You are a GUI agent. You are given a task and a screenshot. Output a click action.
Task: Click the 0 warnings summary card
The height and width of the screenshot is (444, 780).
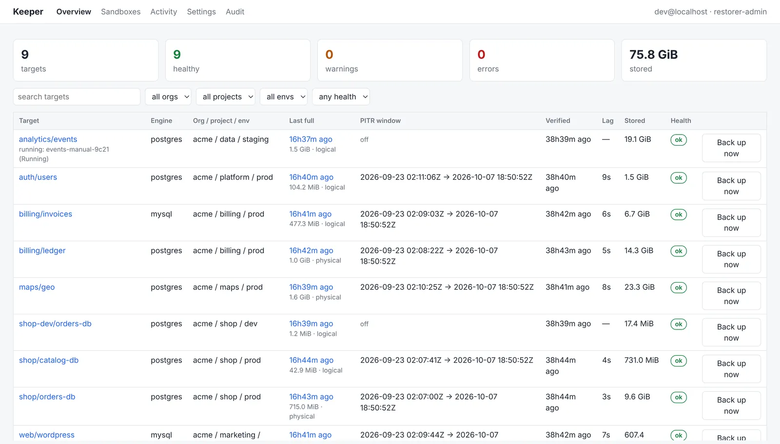tap(390, 60)
